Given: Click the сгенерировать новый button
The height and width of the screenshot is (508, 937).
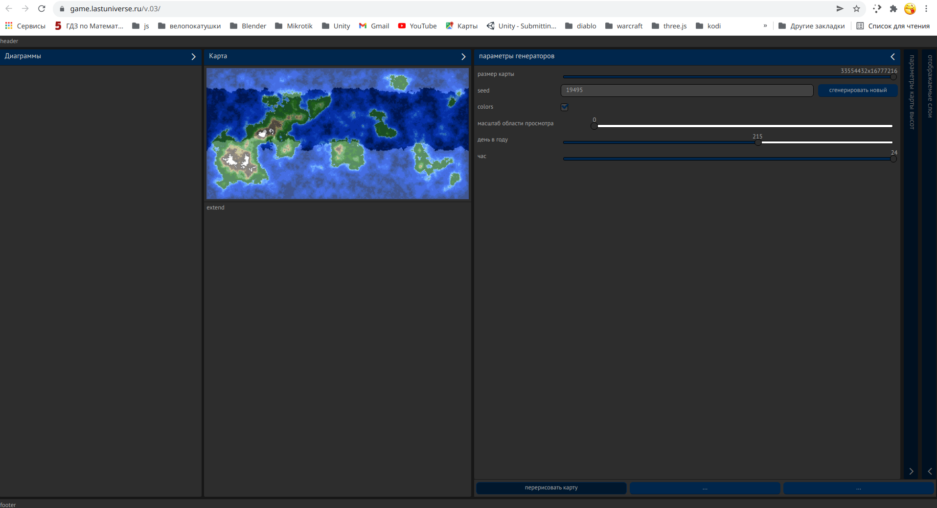Looking at the screenshot, I should coord(858,90).
